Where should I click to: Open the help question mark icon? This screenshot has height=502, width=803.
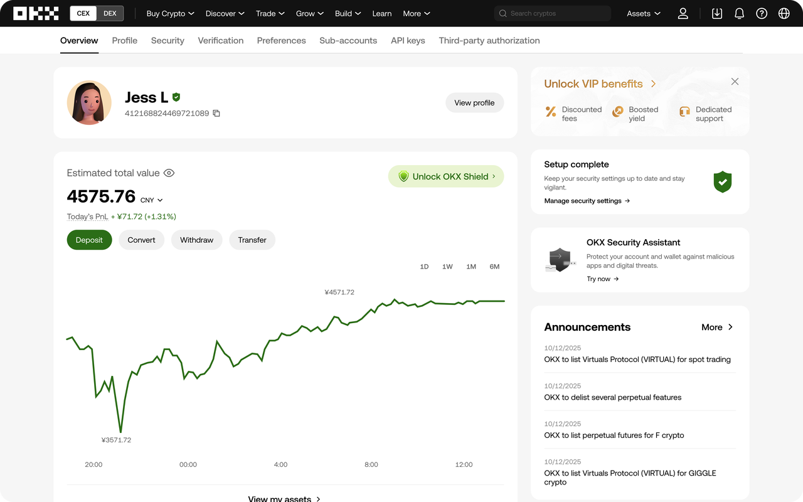click(x=762, y=13)
